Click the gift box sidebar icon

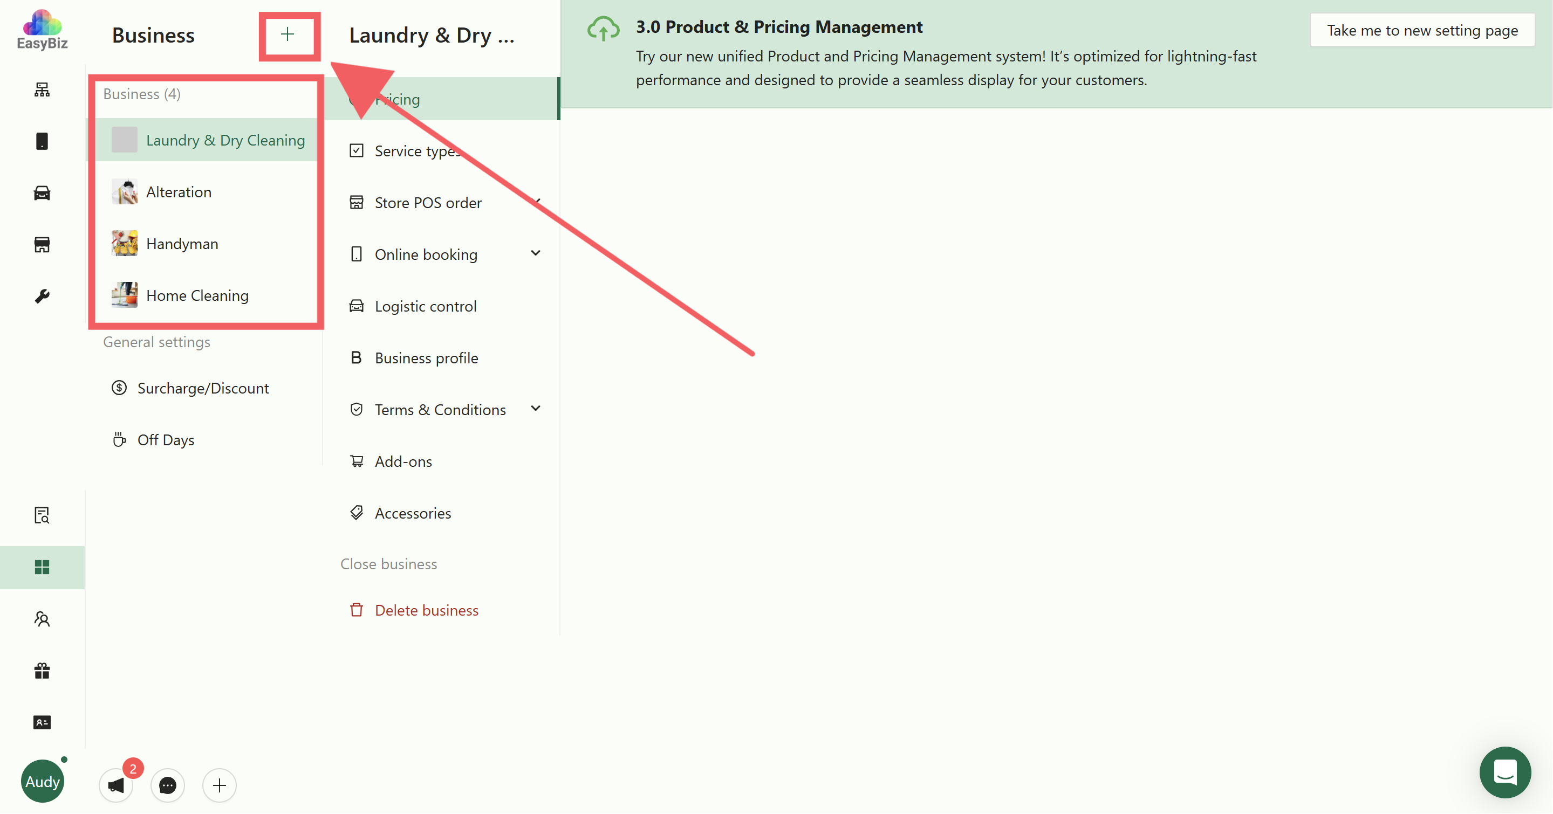click(x=42, y=671)
